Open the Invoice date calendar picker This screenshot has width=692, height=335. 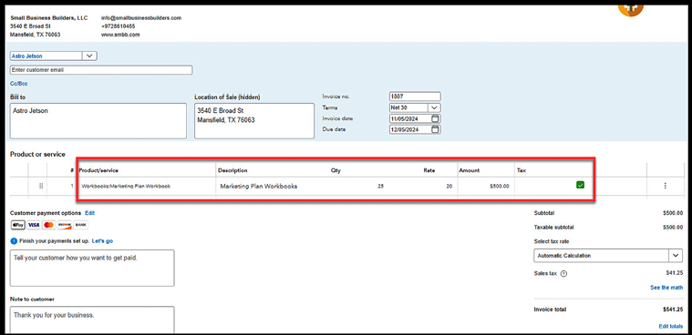click(x=435, y=118)
